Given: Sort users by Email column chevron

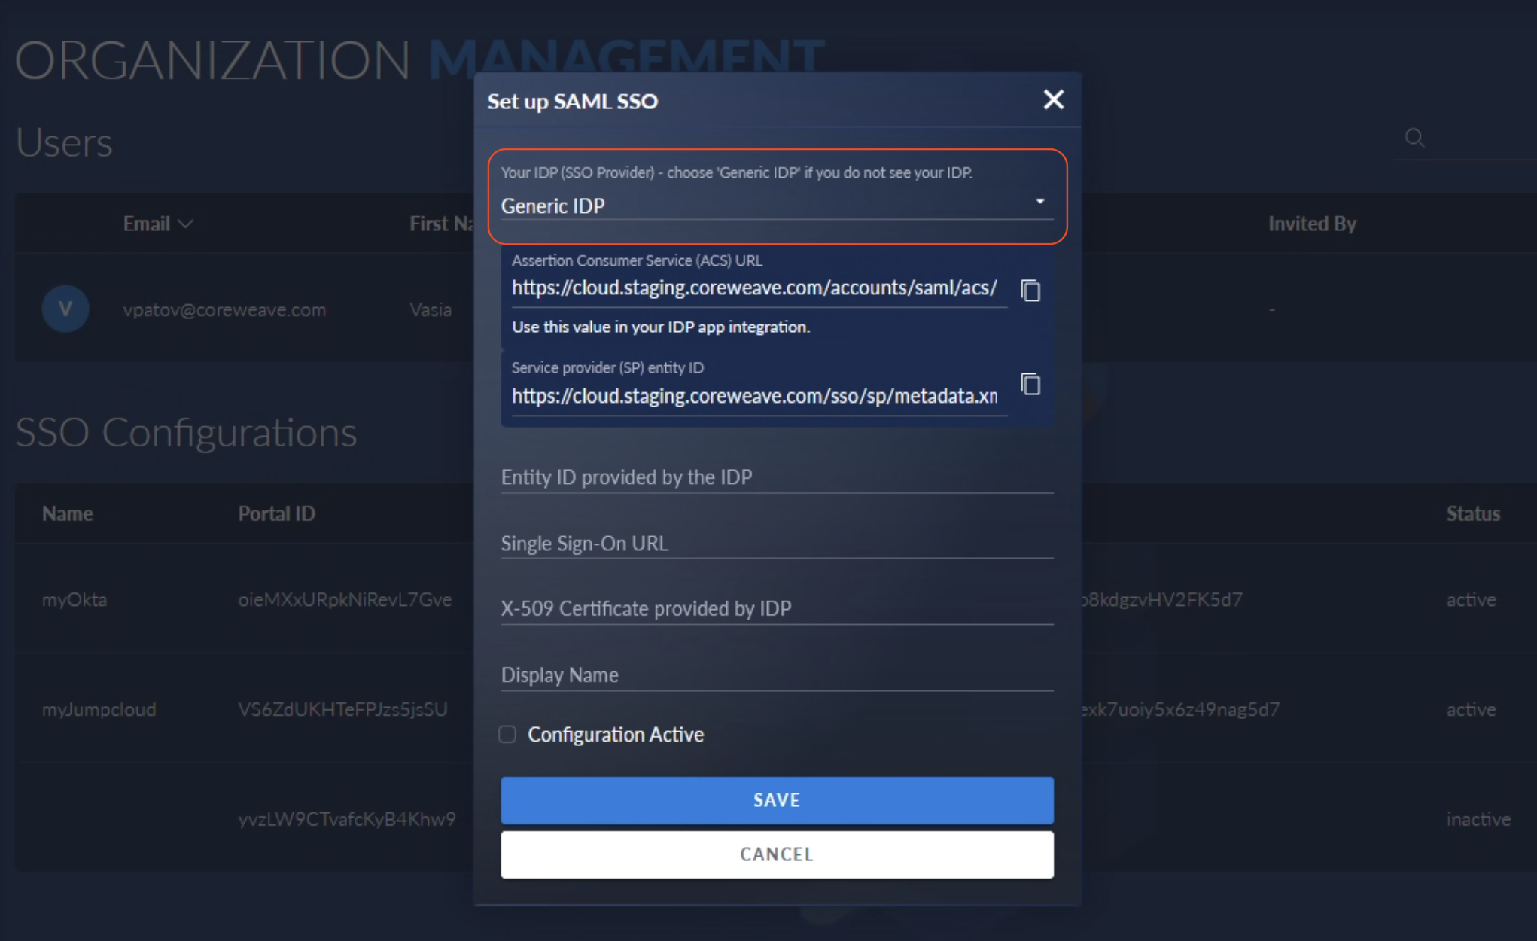Looking at the screenshot, I should point(186,224).
